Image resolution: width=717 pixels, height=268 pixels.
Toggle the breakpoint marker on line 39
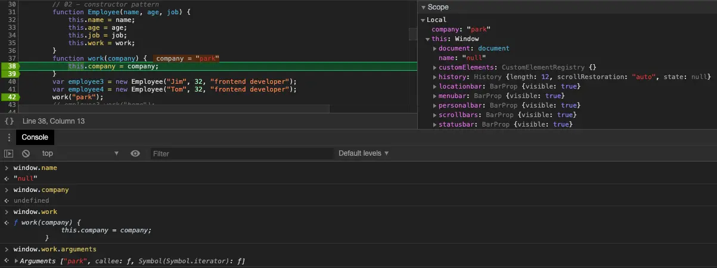(x=12, y=74)
